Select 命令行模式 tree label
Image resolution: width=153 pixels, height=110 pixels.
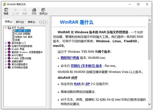click(17, 55)
